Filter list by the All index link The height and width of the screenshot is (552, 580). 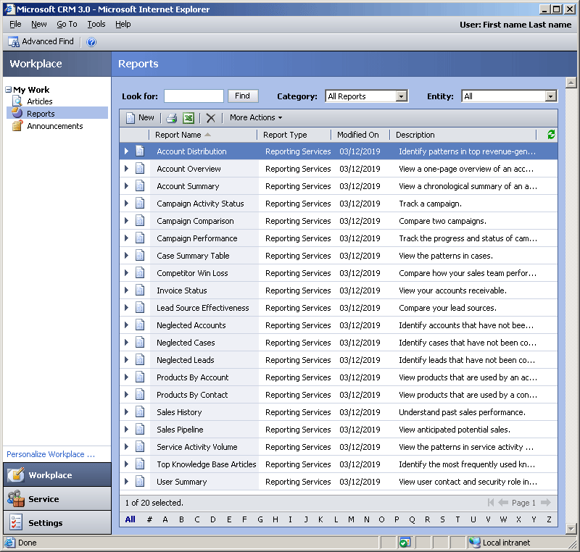tap(130, 519)
